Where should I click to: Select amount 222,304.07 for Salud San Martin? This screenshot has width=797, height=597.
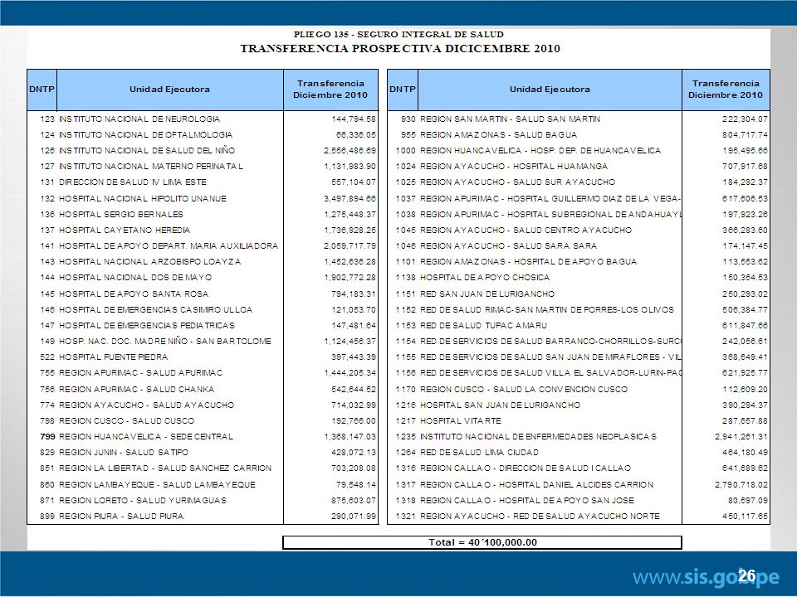(745, 119)
